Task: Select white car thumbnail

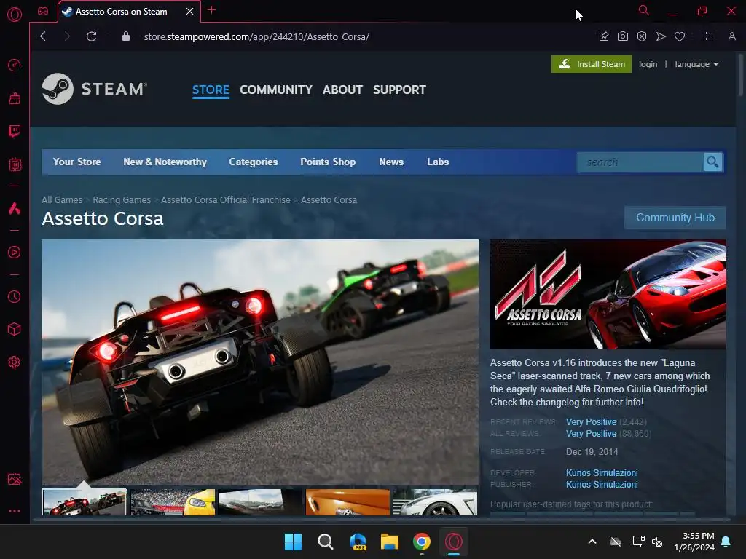Action: click(x=435, y=502)
